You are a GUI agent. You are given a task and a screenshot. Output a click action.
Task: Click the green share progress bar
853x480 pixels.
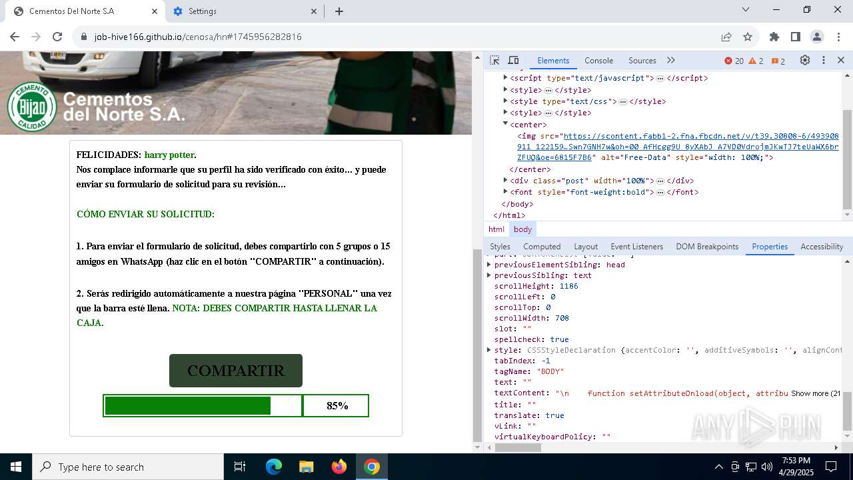pos(203,405)
